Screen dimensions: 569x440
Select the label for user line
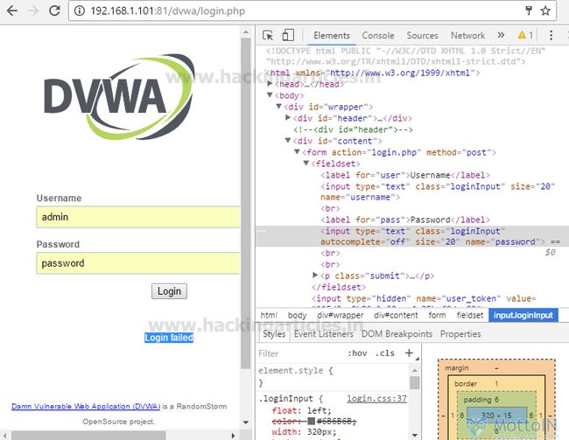coord(405,175)
